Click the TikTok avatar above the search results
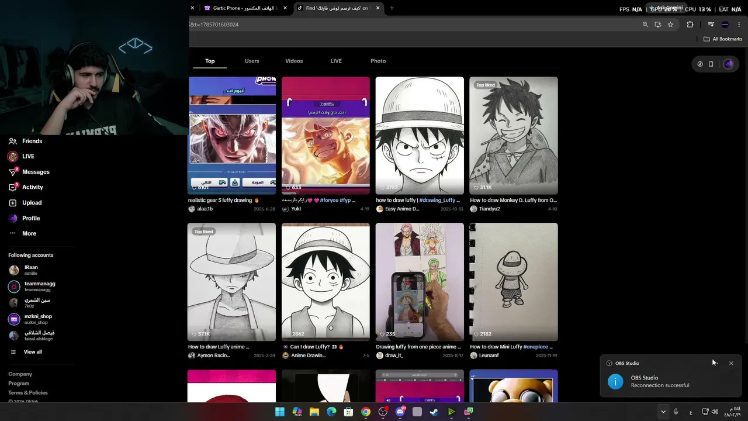Image resolution: width=748 pixels, height=421 pixels. (728, 64)
